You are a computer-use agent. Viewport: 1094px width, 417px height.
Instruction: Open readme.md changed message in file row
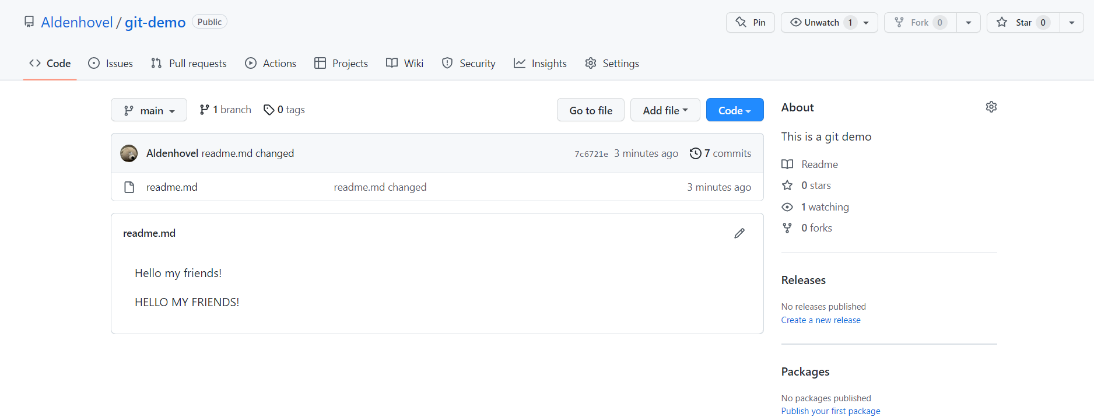pos(380,187)
